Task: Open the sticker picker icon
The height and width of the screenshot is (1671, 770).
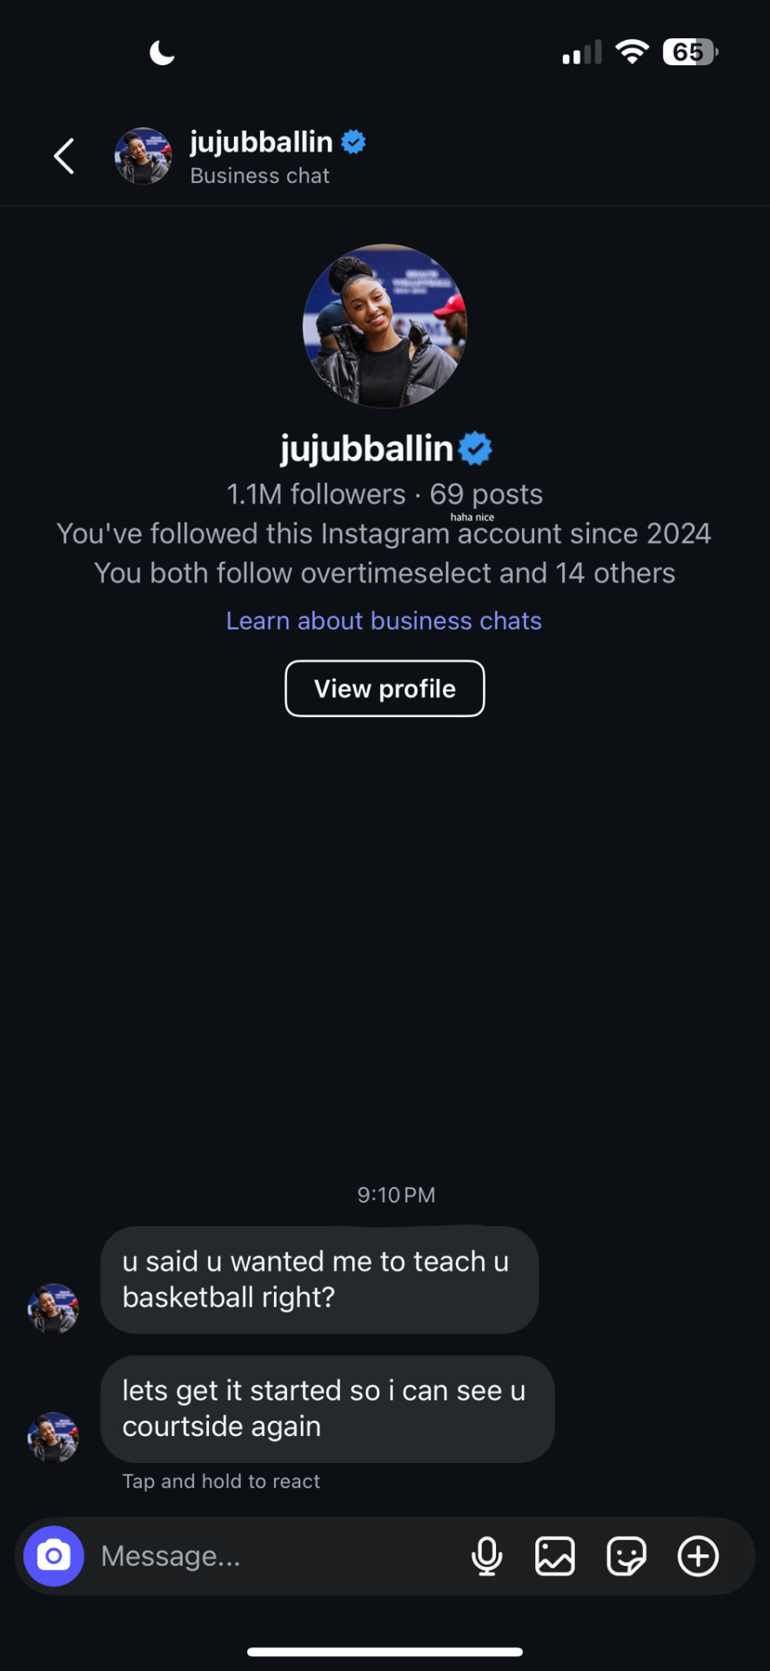Action: coord(626,1556)
